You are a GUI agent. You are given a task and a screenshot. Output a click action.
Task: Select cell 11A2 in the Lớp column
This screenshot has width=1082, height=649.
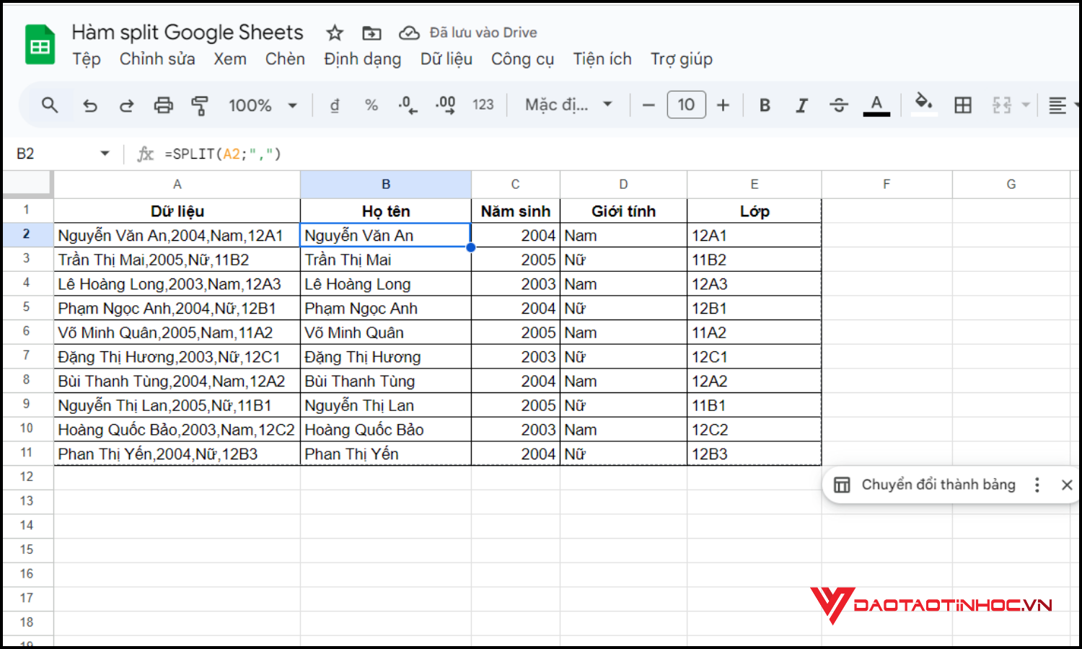tap(755, 332)
